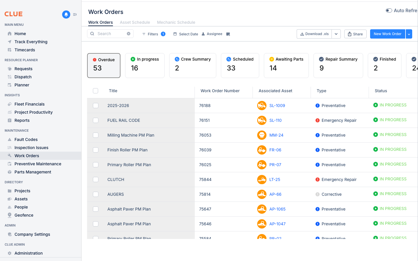Select the Fleet Financials insights icon

click(x=10, y=104)
